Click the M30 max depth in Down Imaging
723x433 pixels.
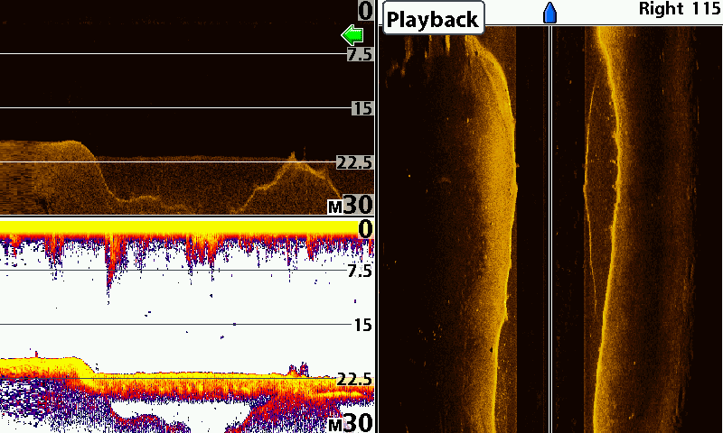351,205
